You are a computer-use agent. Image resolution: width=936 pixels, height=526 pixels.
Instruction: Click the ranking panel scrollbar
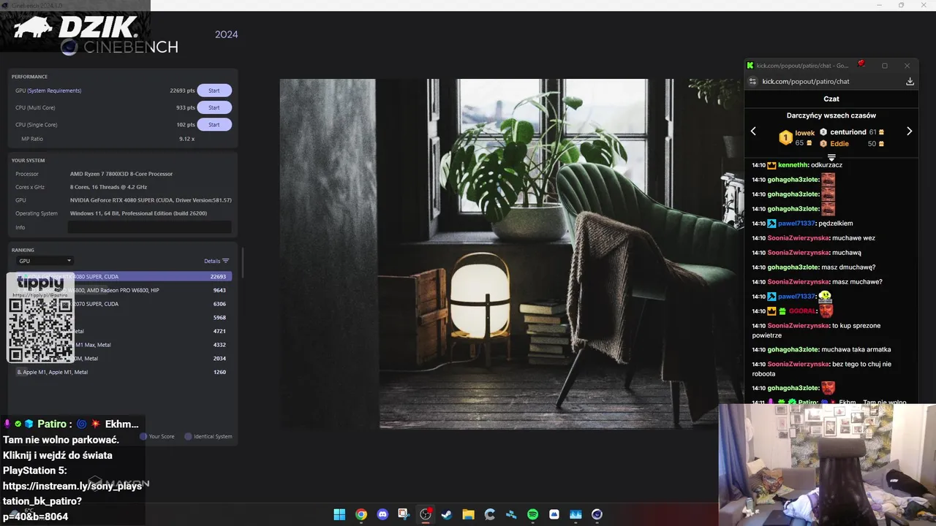(x=241, y=264)
